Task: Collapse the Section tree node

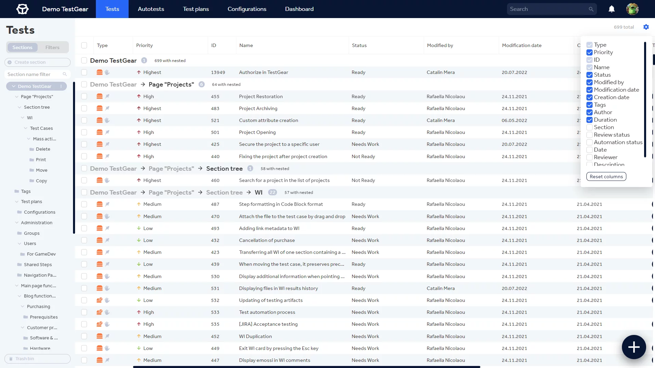Action: [19, 107]
